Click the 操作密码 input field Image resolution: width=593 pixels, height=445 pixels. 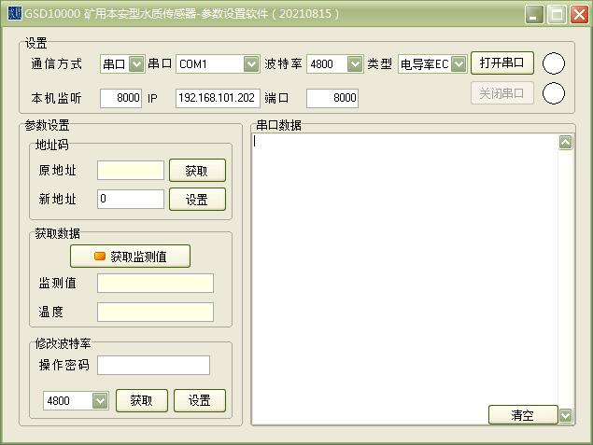tap(153, 366)
